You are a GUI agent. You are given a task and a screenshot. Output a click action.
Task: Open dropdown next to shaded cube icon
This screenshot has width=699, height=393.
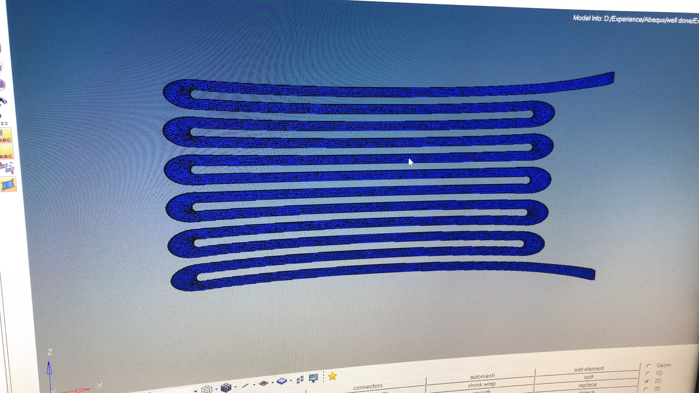[236, 387]
